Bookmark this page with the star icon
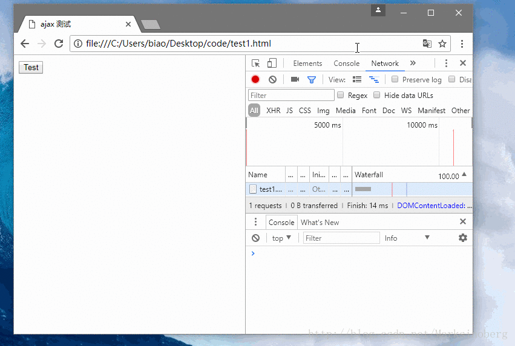 pos(442,44)
